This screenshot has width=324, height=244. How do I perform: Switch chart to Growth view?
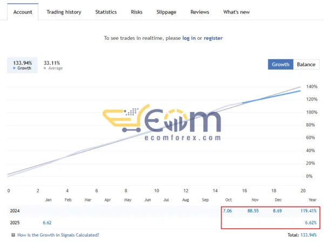(280, 65)
